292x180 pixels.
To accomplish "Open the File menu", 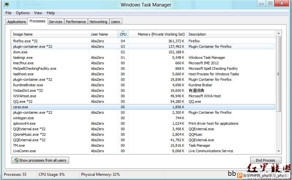I will point(8,13).
